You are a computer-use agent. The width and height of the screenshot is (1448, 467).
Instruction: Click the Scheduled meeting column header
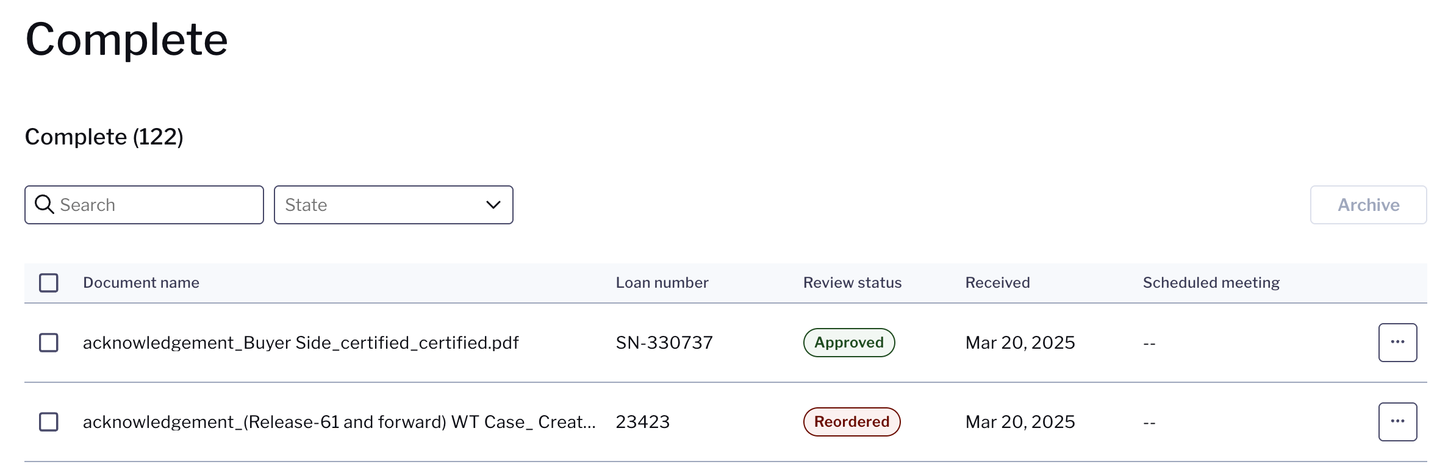click(1211, 283)
